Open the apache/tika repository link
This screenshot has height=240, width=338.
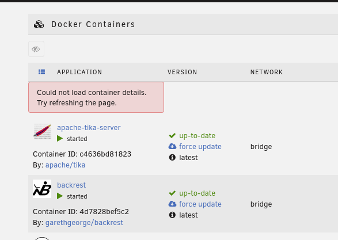point(65,165)
